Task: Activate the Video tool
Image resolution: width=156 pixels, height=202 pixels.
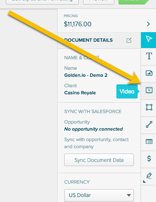Action: [149, 90]
